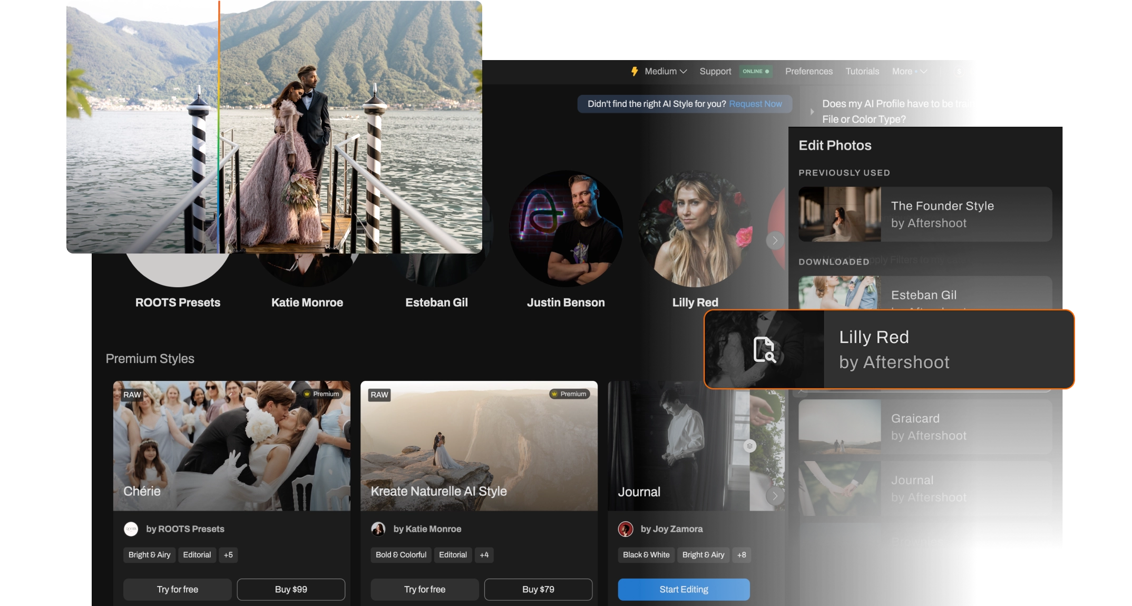This screenshot has height=606, width=1132.
Task: Click Start Editing on the Journal style
Action: click(x=684, y=589)
